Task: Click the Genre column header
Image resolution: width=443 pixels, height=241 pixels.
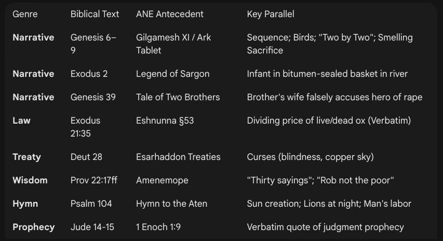Action: click(25, 14)
